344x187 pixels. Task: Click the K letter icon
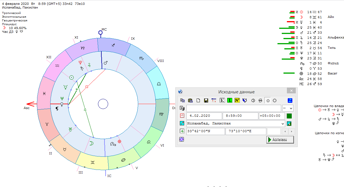tap(222, 100)
